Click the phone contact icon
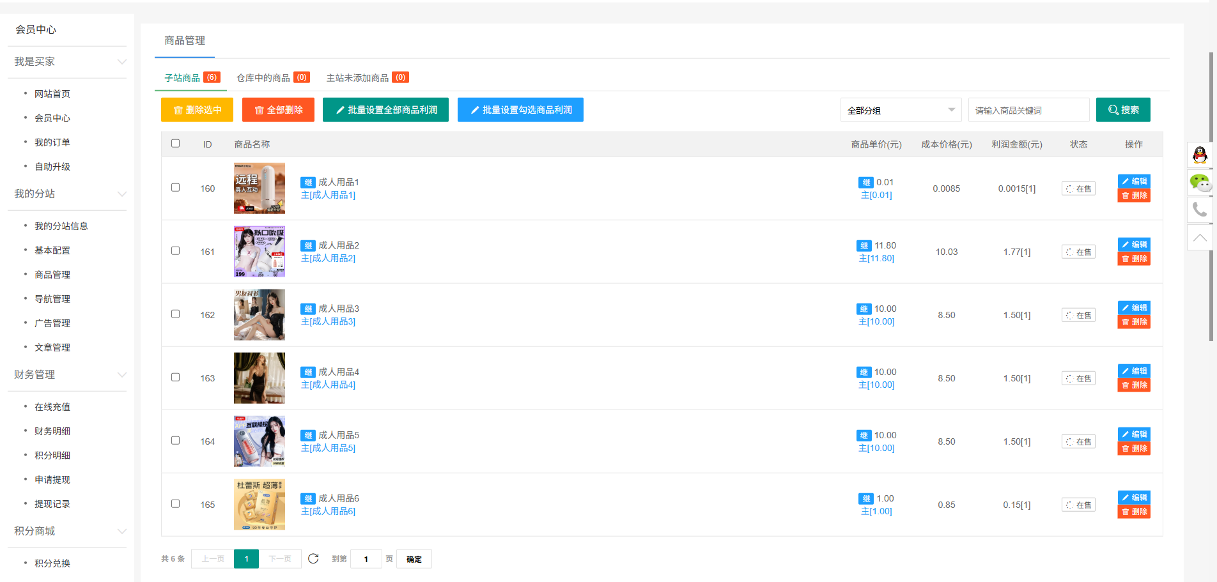 [x=1200, y=210]
